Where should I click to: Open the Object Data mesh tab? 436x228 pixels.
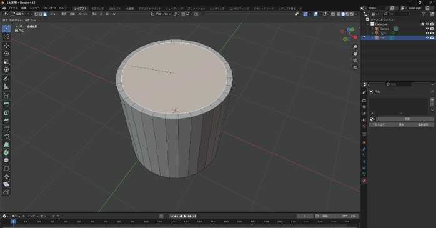pos(364,174)
